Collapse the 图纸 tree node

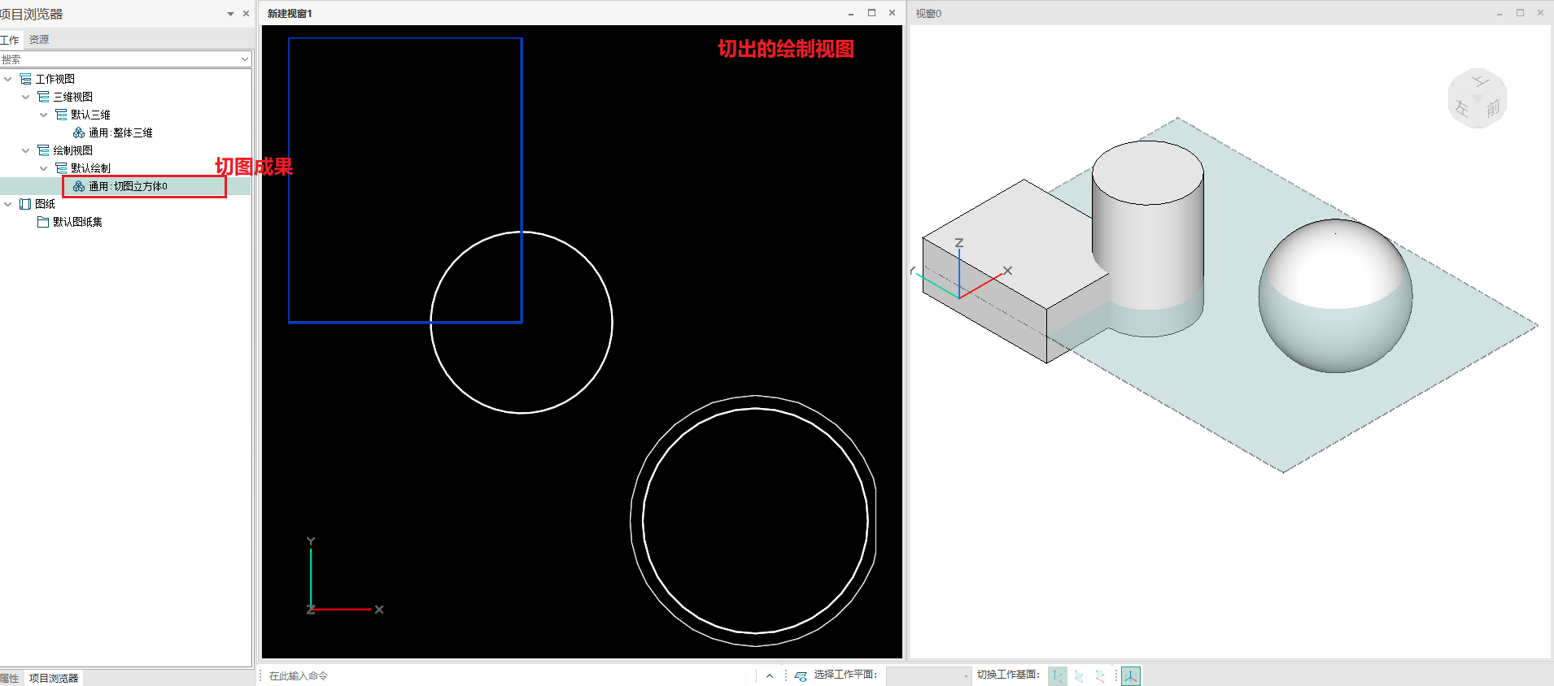(x=8, y=204)
